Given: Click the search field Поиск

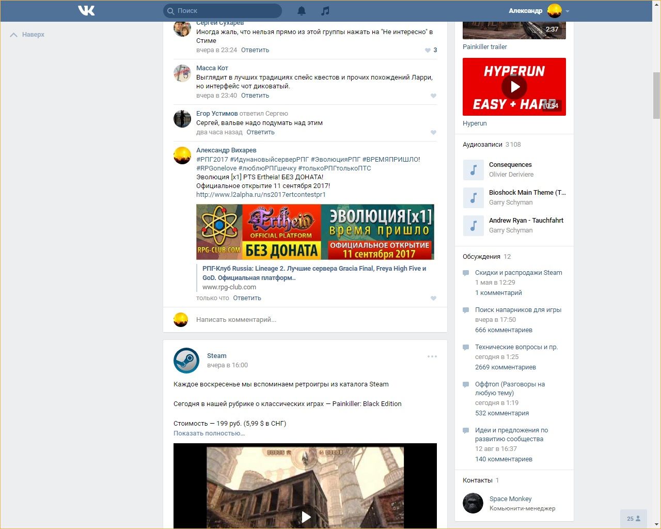Looking at the screenshot, I should [x=223, y=10].
